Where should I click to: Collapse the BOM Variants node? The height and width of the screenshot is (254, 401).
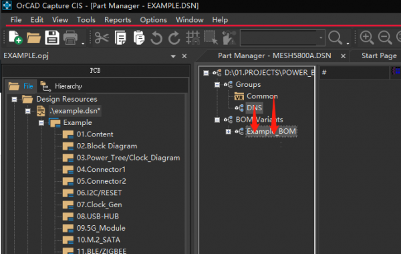[x=217, y=120]
